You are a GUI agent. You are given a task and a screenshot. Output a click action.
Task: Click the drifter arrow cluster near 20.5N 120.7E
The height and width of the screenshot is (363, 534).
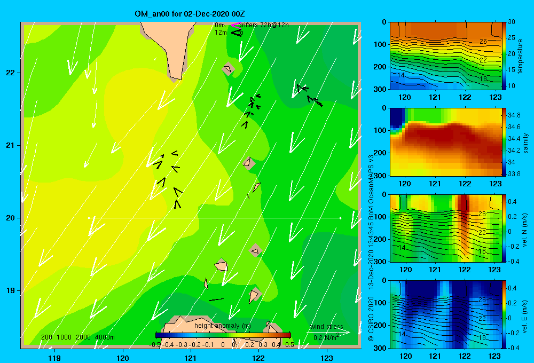[x=168, y=178]
